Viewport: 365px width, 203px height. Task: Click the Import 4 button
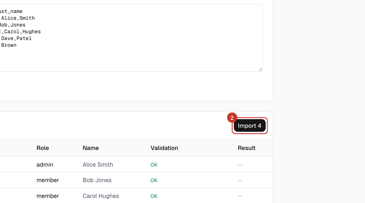click(x=250, y=125)
